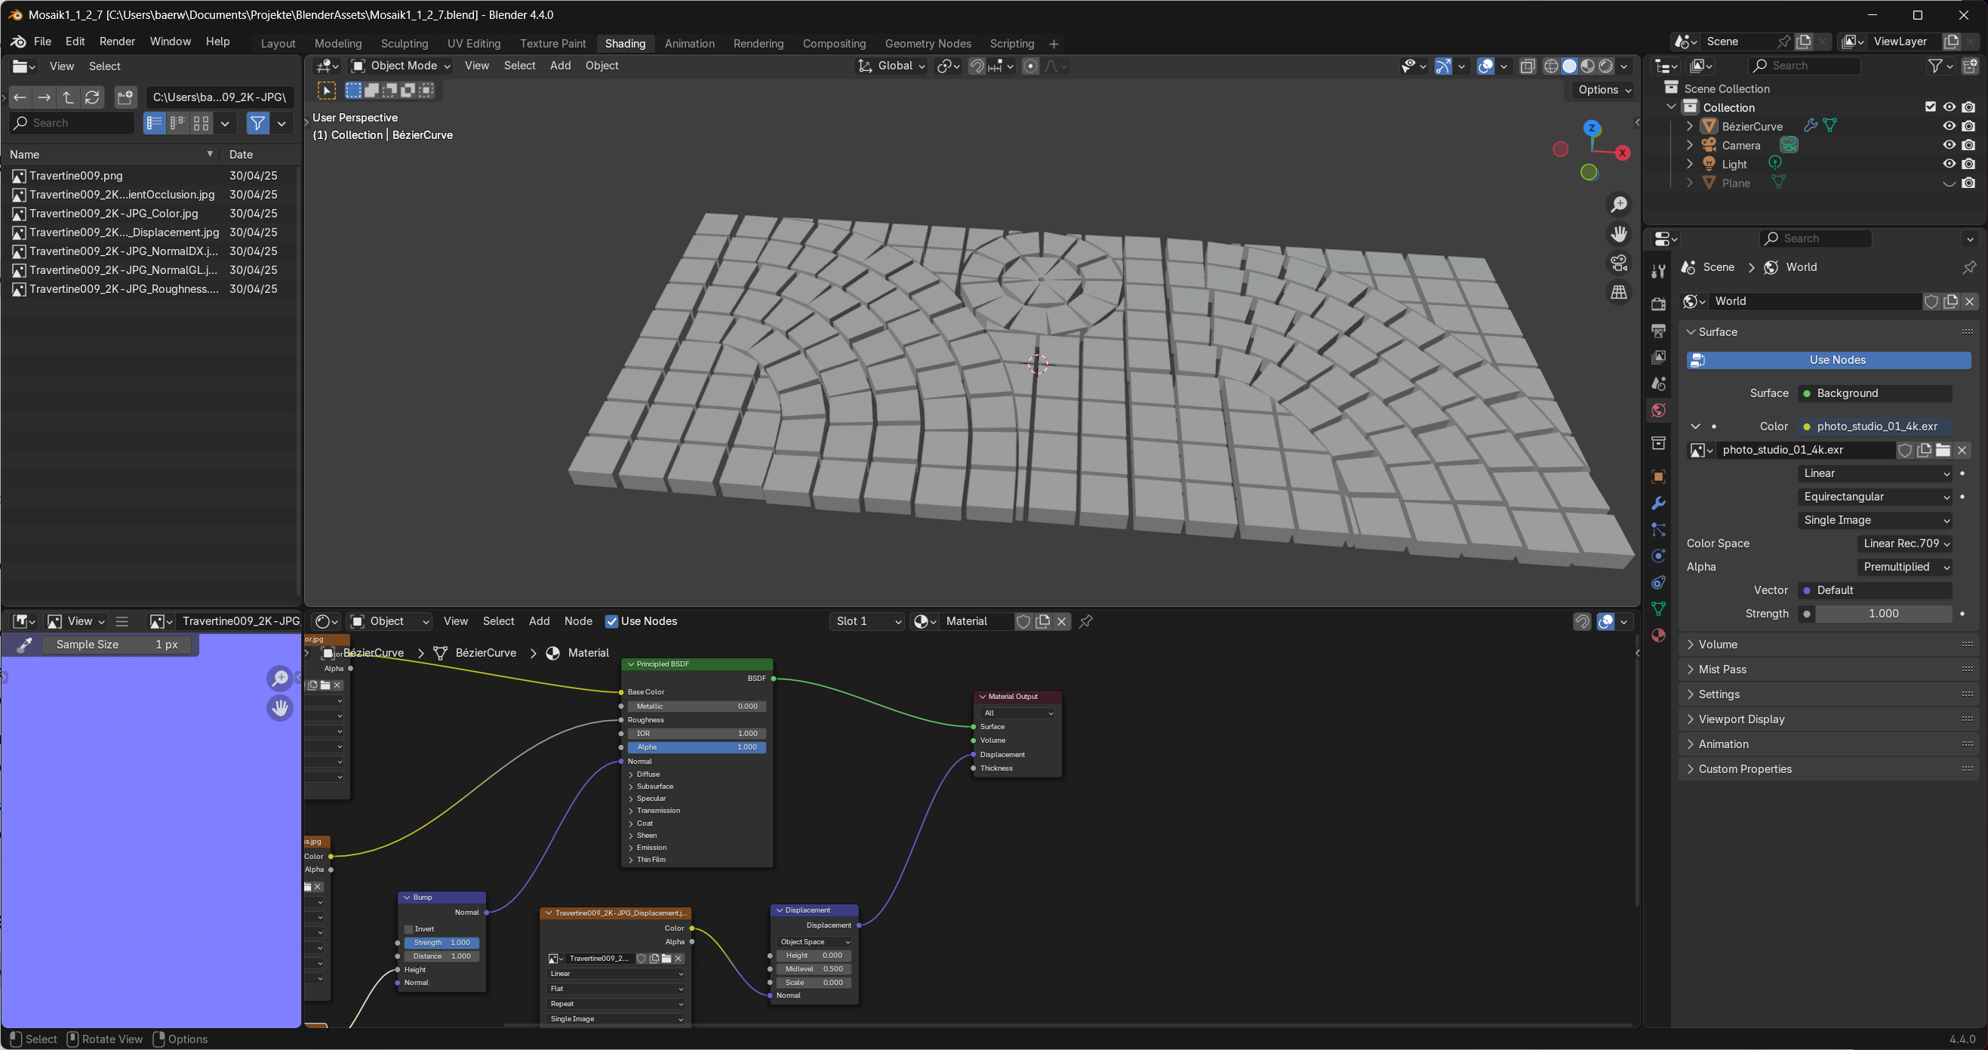This screenshot has height=1050, width=1988.
Task: Go to parent directory arrow icon
Action: (x=69, y=97)
